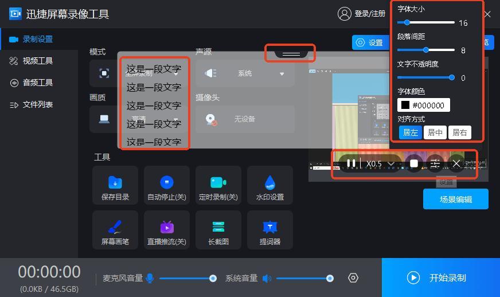
Task: Set text alignment to 居右
Action: [459, 132]
